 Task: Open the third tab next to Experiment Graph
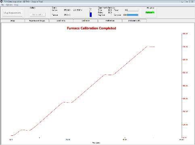tap(61, 20)
